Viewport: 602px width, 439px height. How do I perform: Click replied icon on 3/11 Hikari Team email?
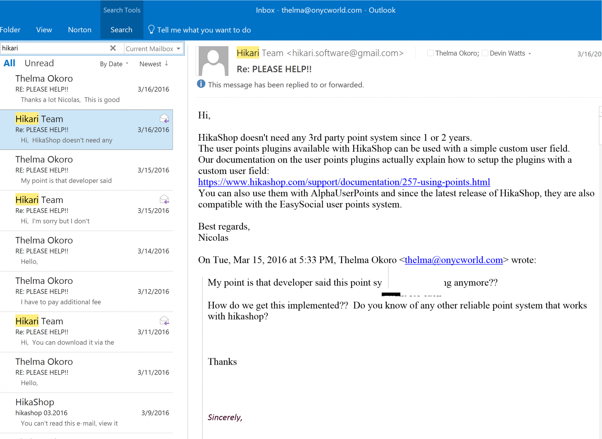click(x=164, y=321)
